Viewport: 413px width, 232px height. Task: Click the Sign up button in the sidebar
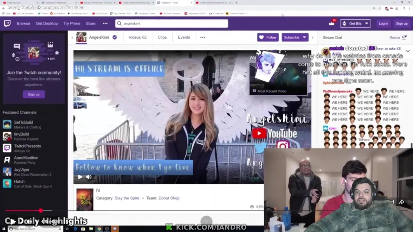(34, 94)
